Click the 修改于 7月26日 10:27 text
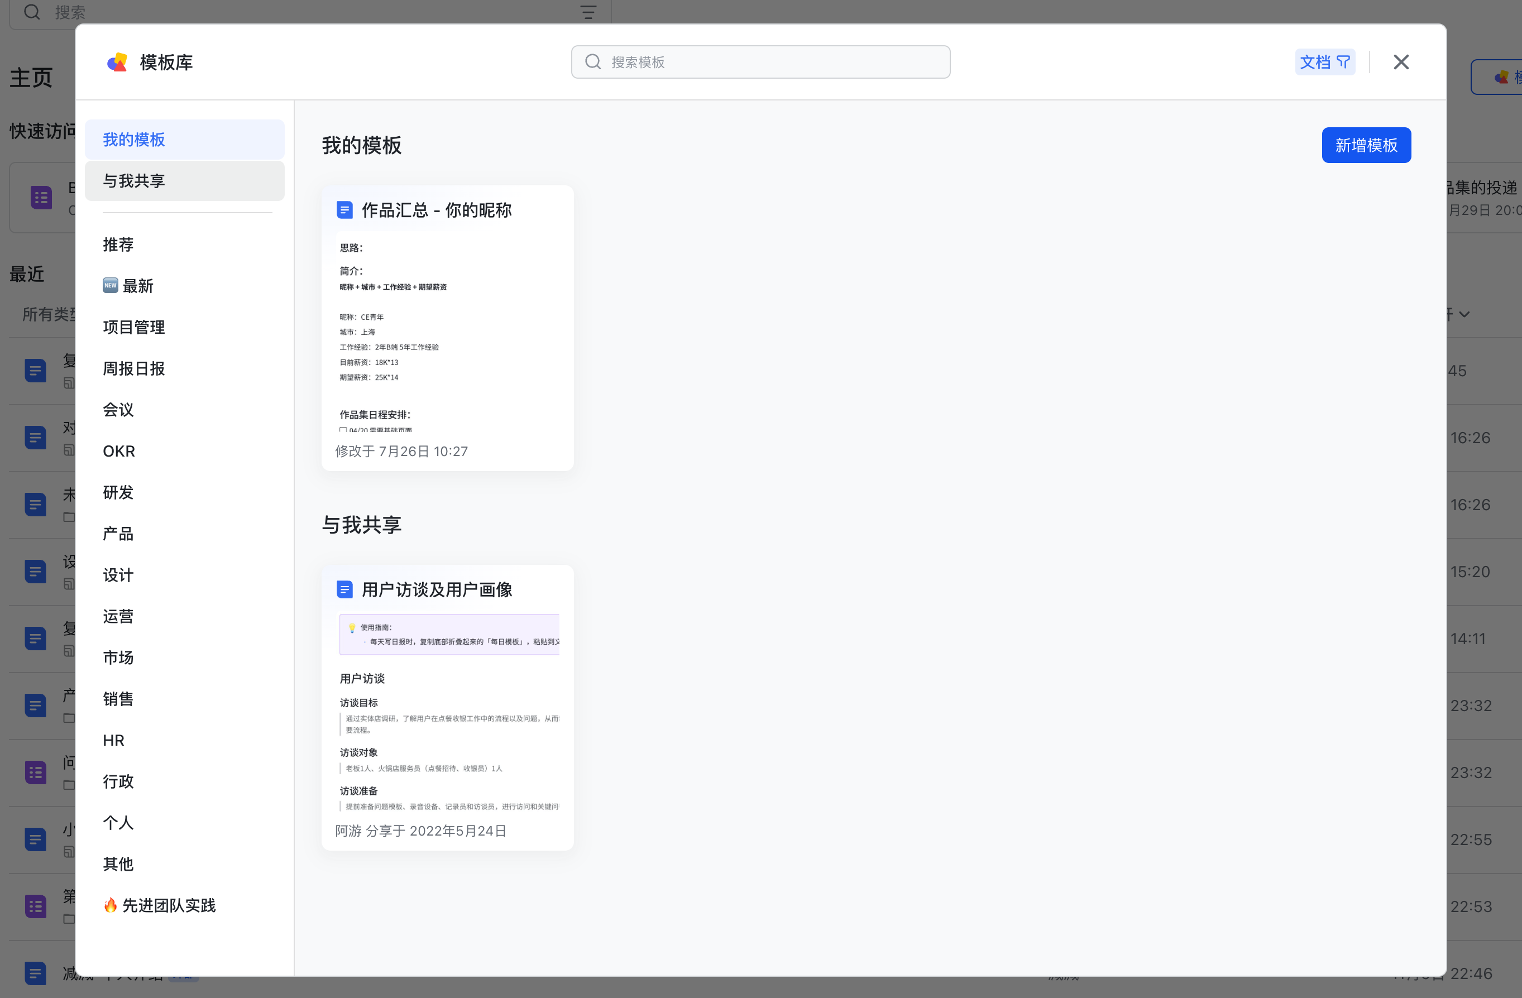This screenshot has height=998, width=1522. 401,452
